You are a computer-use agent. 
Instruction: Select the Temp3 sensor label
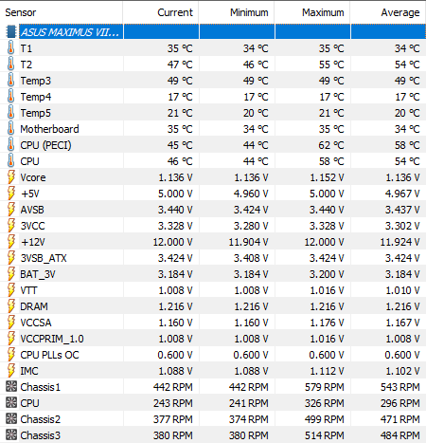[36, 81]
